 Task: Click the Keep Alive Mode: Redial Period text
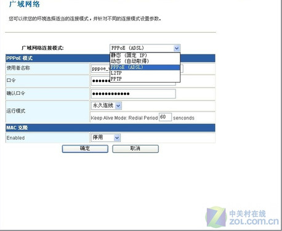tap(124, 118)
